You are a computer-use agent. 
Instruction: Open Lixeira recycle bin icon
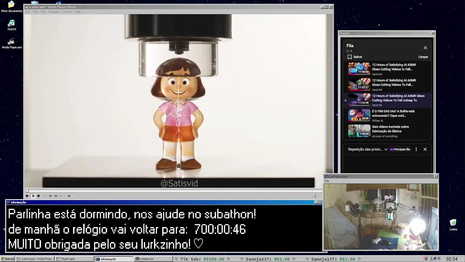pyautogui.click(x=453, y=225)
